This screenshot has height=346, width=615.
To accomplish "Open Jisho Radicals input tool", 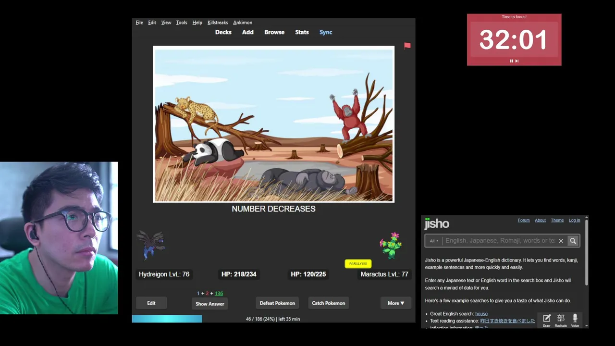I will 561,320.
